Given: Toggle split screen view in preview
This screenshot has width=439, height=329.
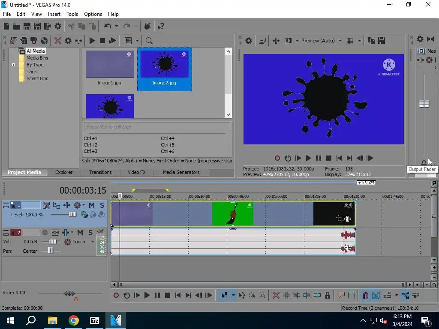Looking at the screenshot, I should pos(288,41).
